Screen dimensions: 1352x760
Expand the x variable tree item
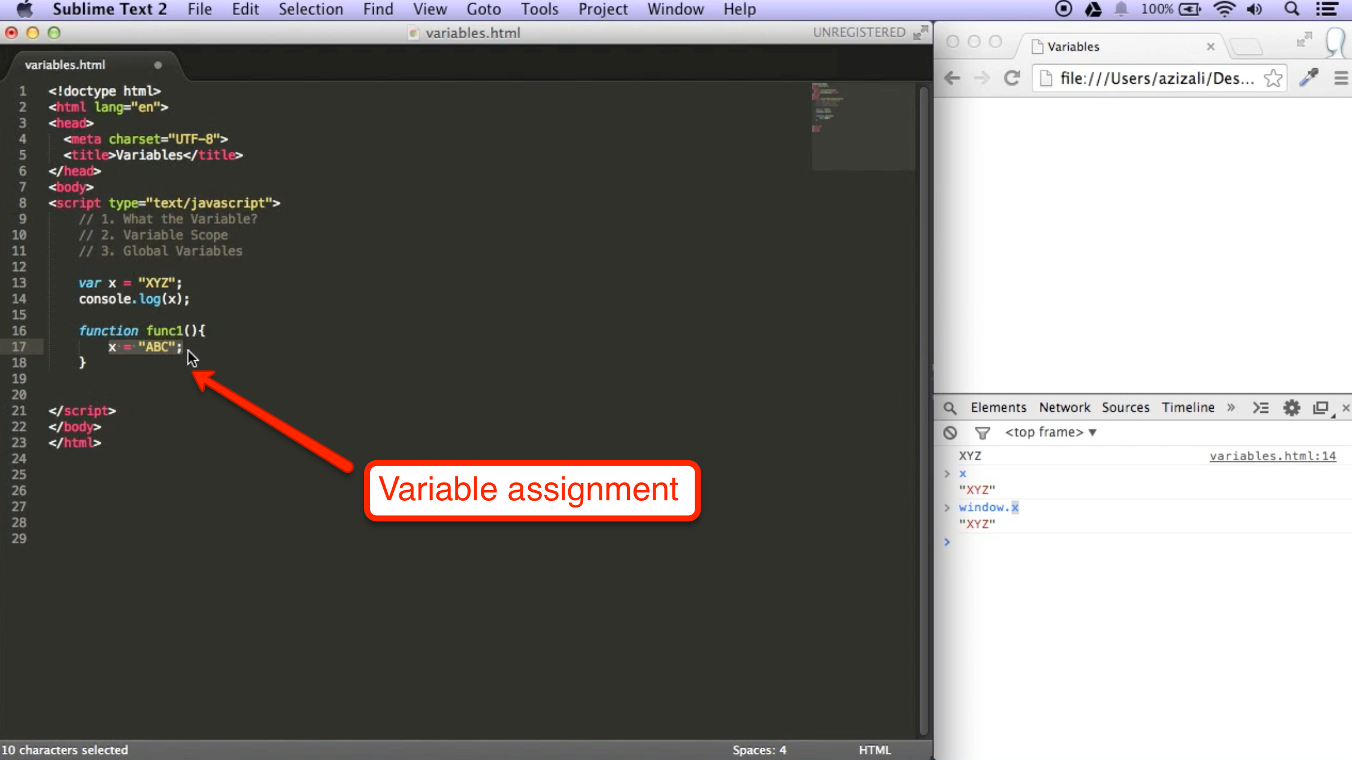947,473
